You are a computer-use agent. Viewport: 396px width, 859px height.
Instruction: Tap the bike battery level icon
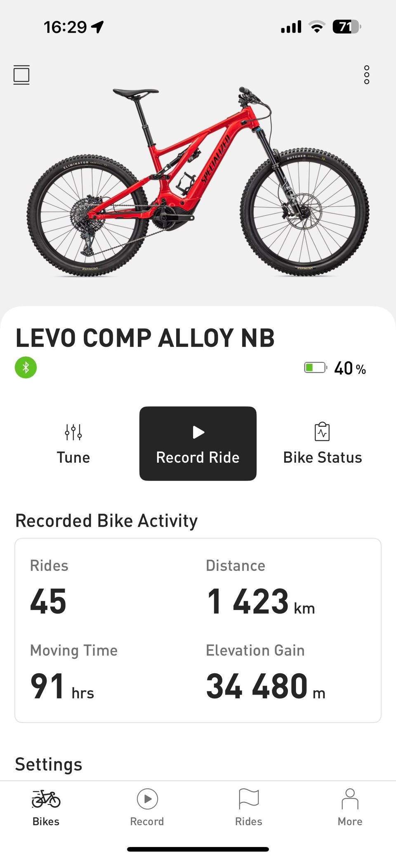tap(315, 367)
